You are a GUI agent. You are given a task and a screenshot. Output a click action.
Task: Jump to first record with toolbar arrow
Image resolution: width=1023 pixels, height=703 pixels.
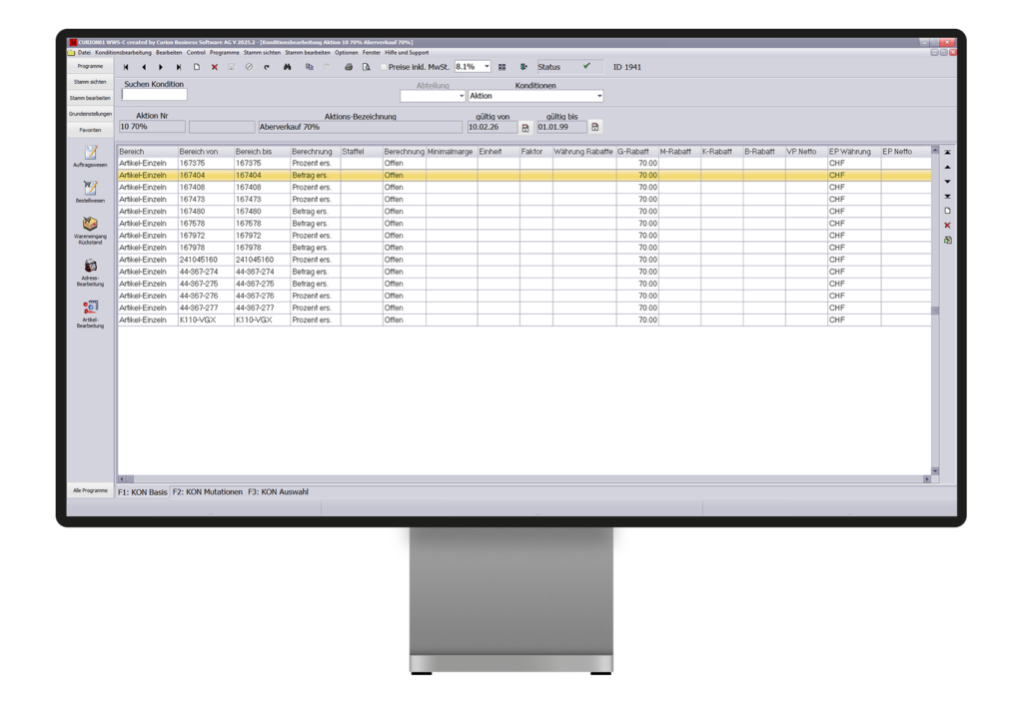[x=127, y=67]
